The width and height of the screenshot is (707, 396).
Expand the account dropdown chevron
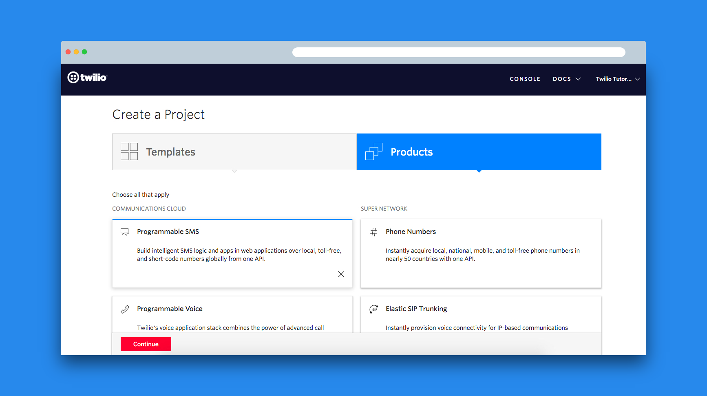637,79
